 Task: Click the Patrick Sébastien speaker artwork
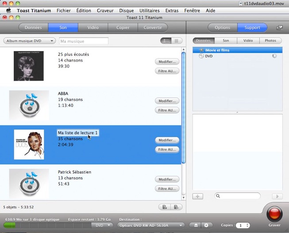(29, 184)
